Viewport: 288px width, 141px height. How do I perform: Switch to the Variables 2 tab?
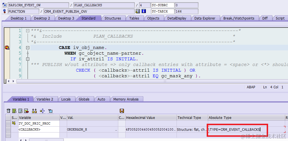tap(45, 99)
